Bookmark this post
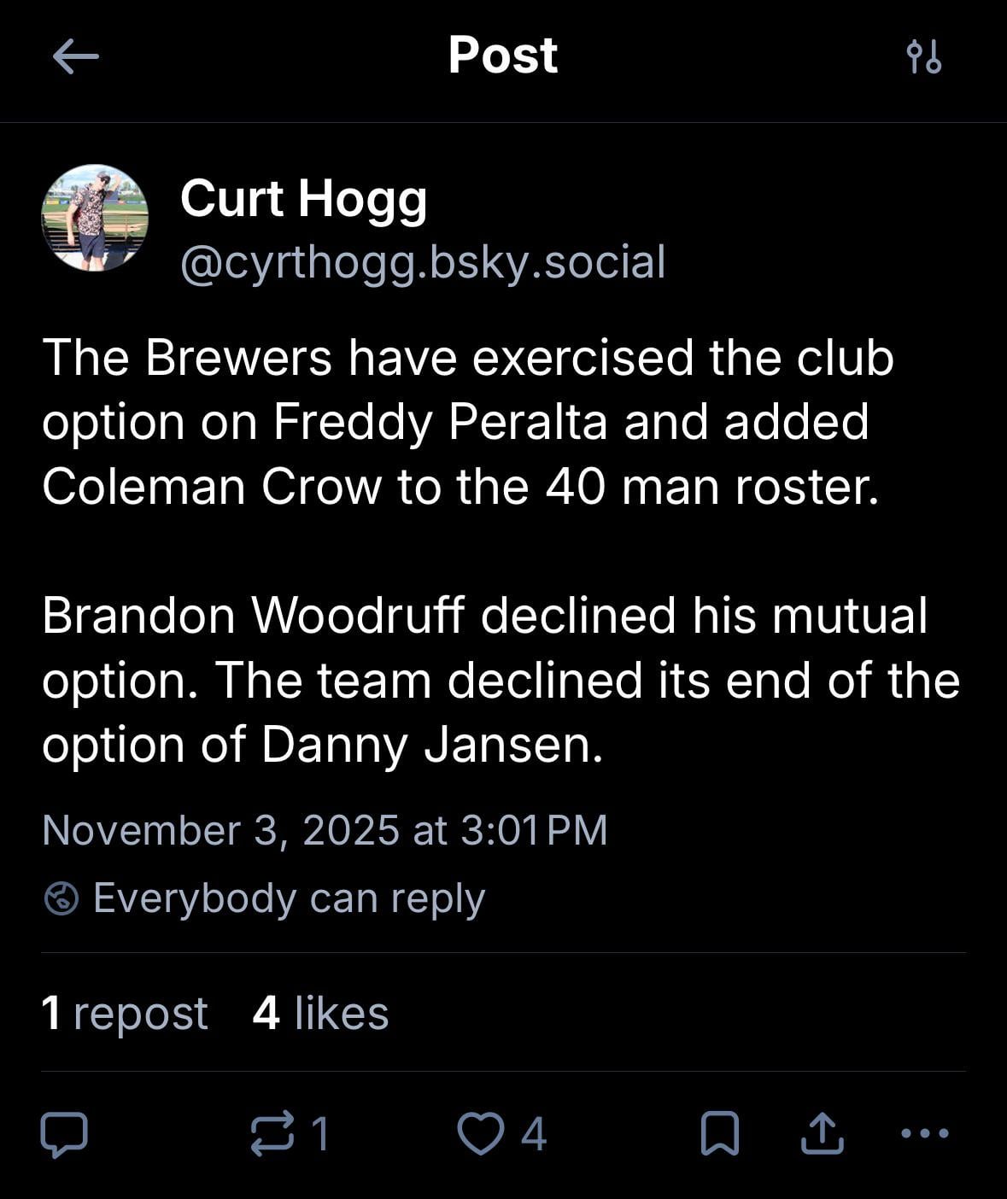1007x1199 pixels. coord(719,1134)
